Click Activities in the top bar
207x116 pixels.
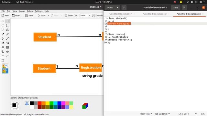(x=6, y=2)
